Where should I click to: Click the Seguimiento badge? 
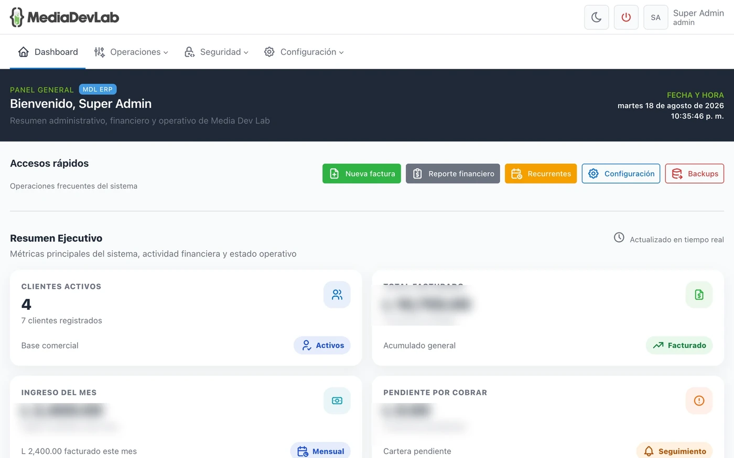(674, 451)
